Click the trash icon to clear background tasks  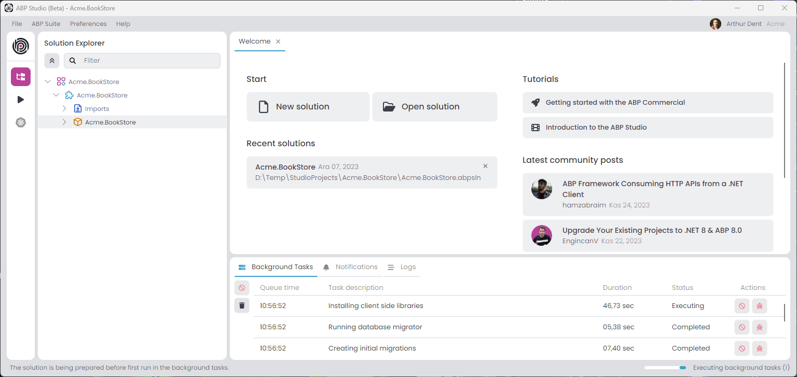tap(241, 305)
